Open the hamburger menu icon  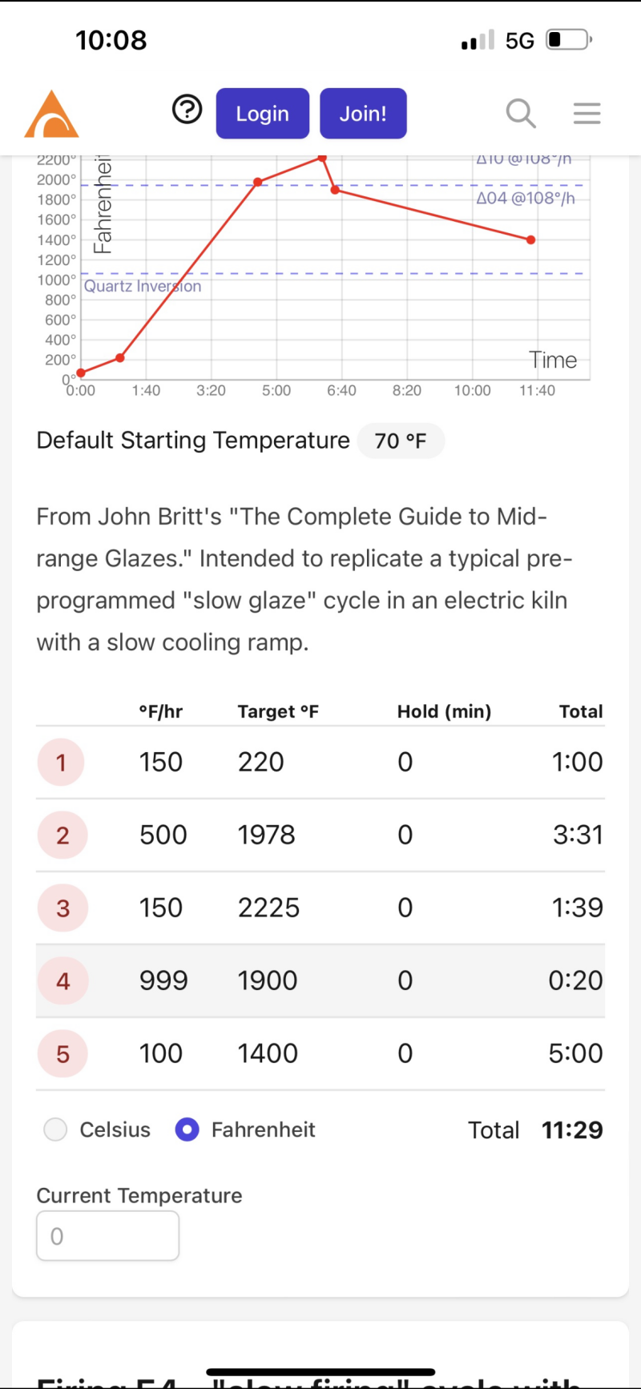[587, 114]
